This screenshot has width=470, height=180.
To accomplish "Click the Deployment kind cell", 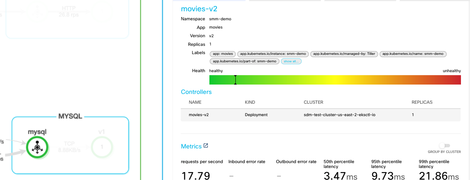I will tap(256, 115).
